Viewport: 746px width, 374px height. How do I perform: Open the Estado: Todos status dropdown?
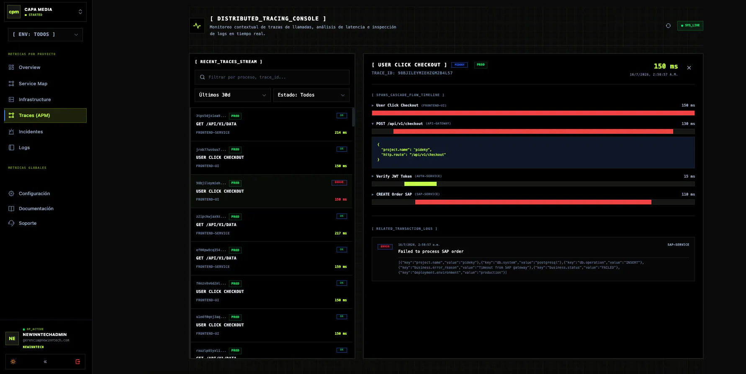click(311, 95)
